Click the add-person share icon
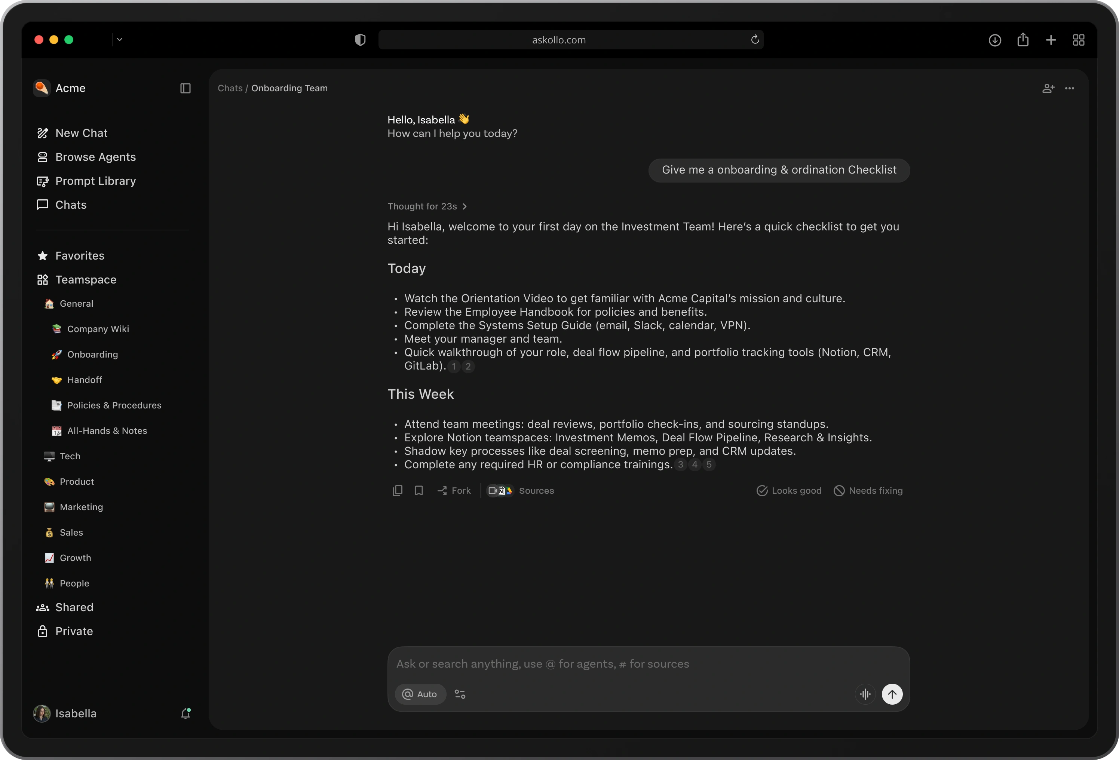 [x=1048, y=88]
